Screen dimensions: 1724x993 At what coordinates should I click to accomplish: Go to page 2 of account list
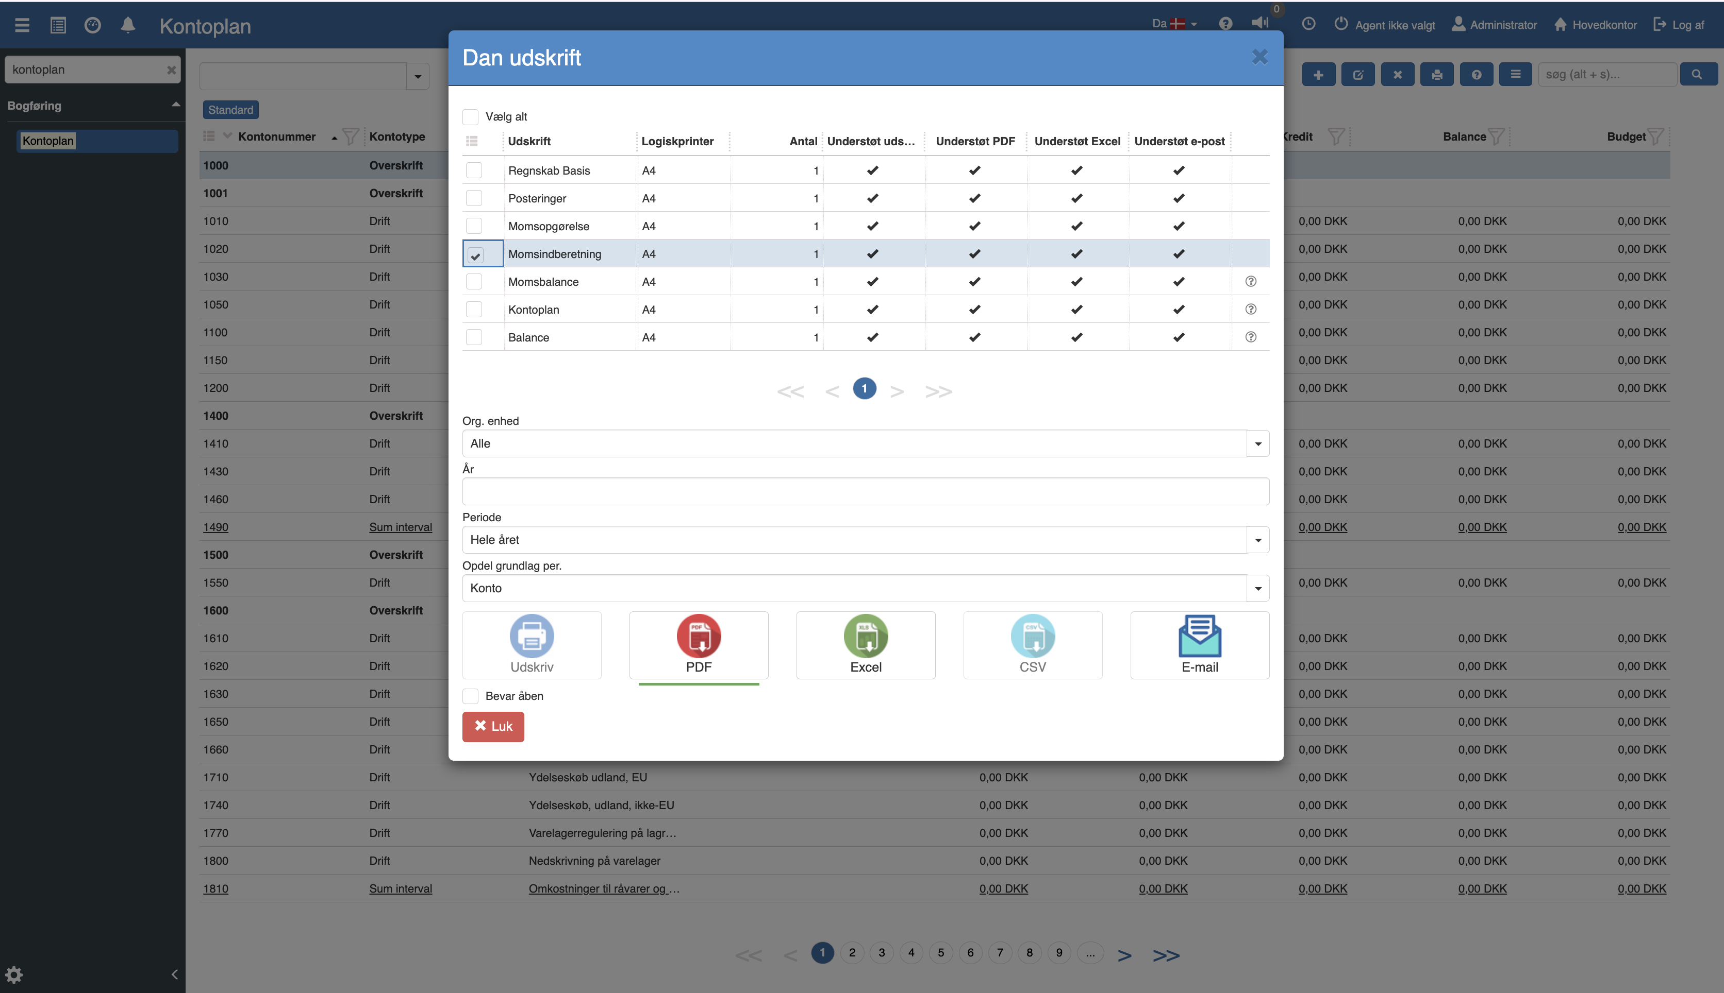[x=852, y=953]
